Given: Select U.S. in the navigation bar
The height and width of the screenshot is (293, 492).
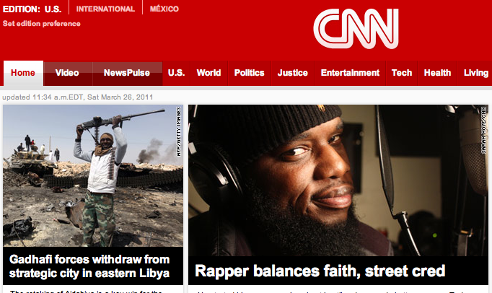Looking at the screenshot, I should point(176,73).
